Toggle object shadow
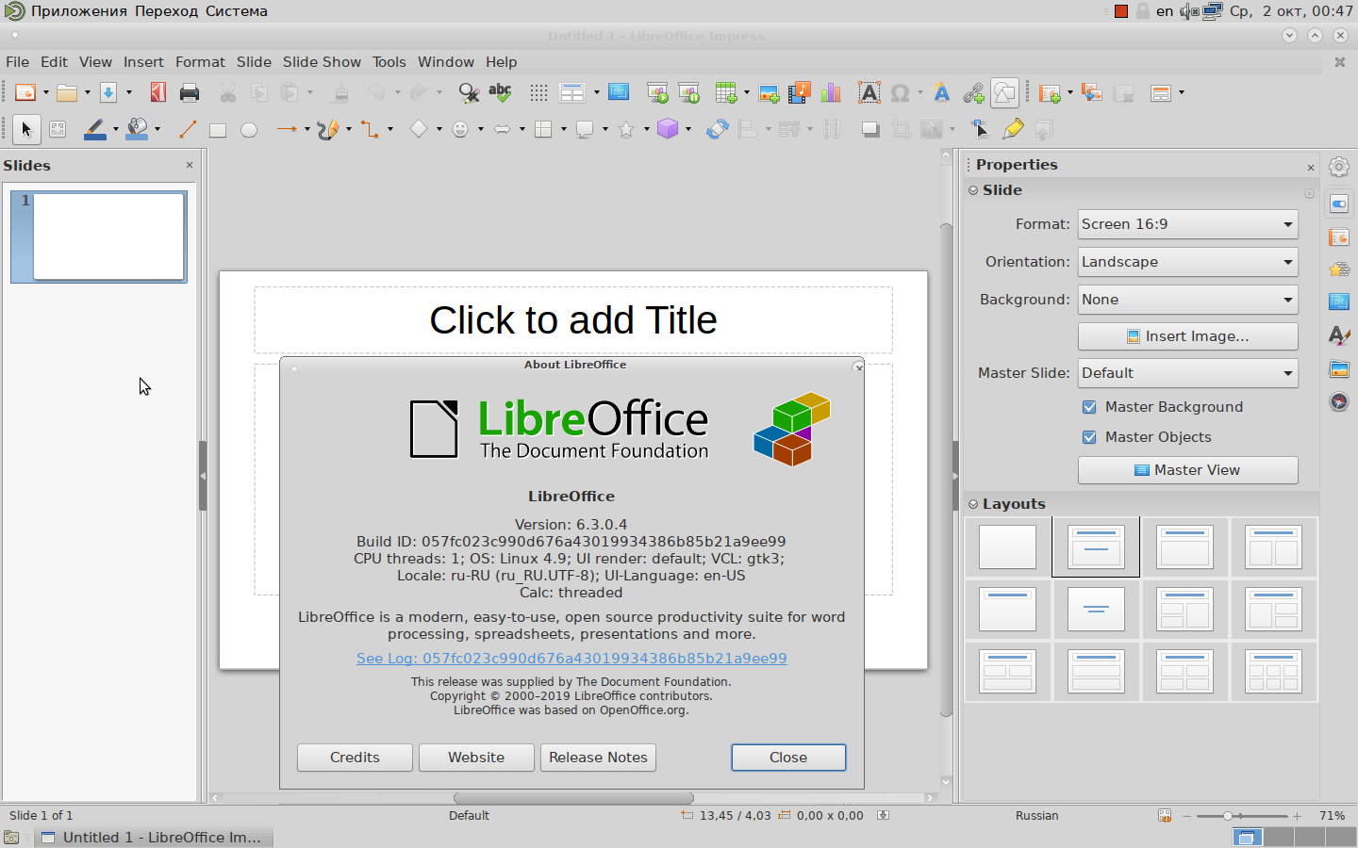Screen dimensions: 1358x848 click(x=870, y=129)
